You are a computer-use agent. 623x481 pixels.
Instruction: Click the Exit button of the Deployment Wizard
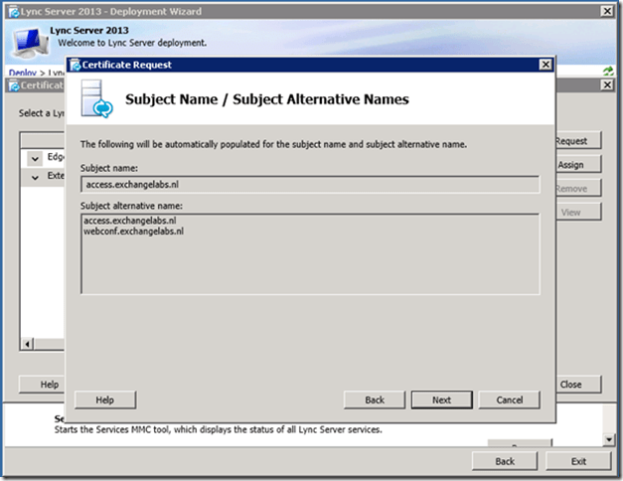[x=578, y=461]
